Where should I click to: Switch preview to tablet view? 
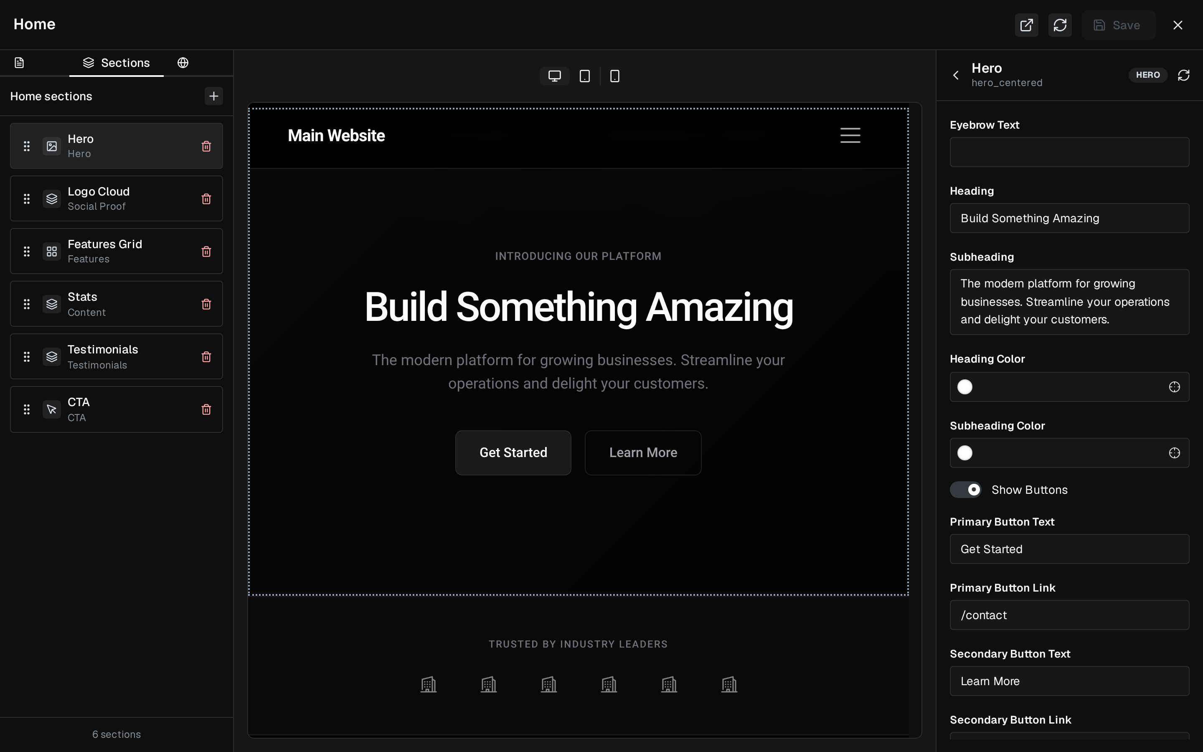[x=585, y=76]
